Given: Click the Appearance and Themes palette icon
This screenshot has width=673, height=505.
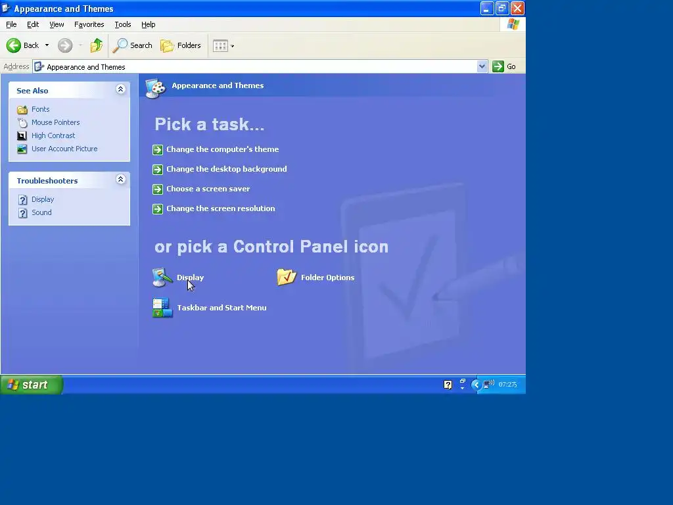Looking at the screenshot, I should 155,88.
